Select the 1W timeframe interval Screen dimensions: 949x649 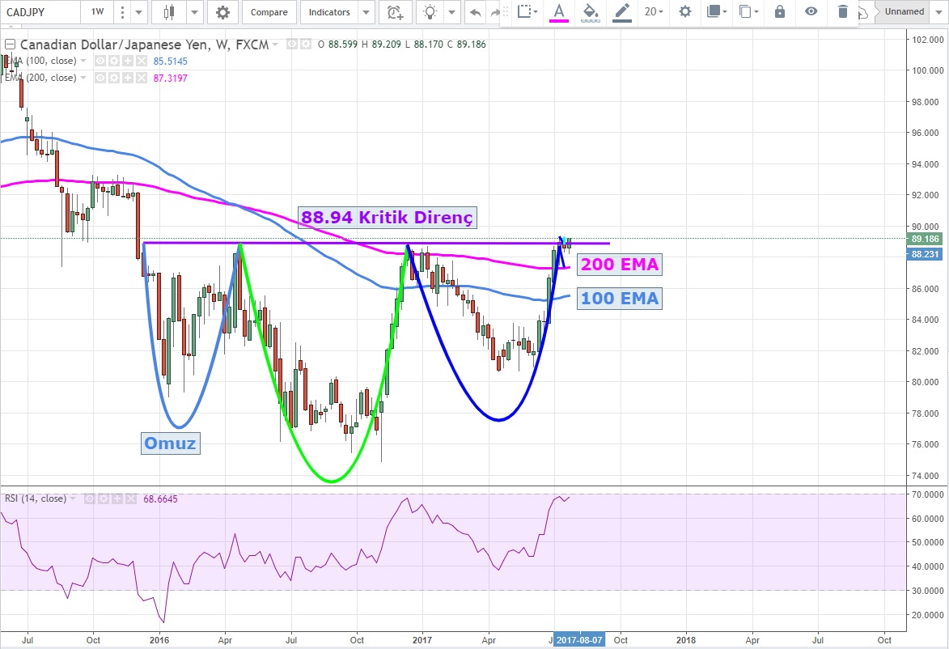[x=97, y=12]
